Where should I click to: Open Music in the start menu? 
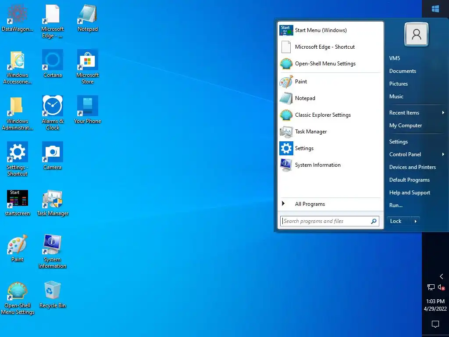(396, 97)
